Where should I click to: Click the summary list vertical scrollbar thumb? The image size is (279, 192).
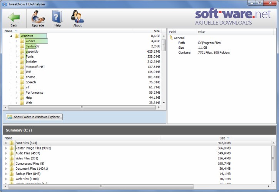[x=274, y=159]
